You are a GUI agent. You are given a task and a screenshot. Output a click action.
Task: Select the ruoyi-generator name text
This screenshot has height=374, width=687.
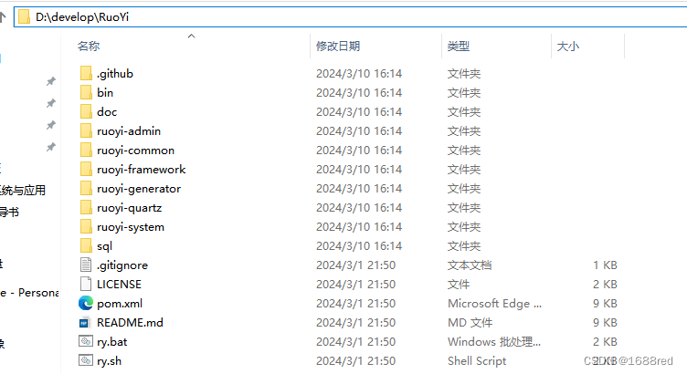pyautogui.click(x=139, y=189)
